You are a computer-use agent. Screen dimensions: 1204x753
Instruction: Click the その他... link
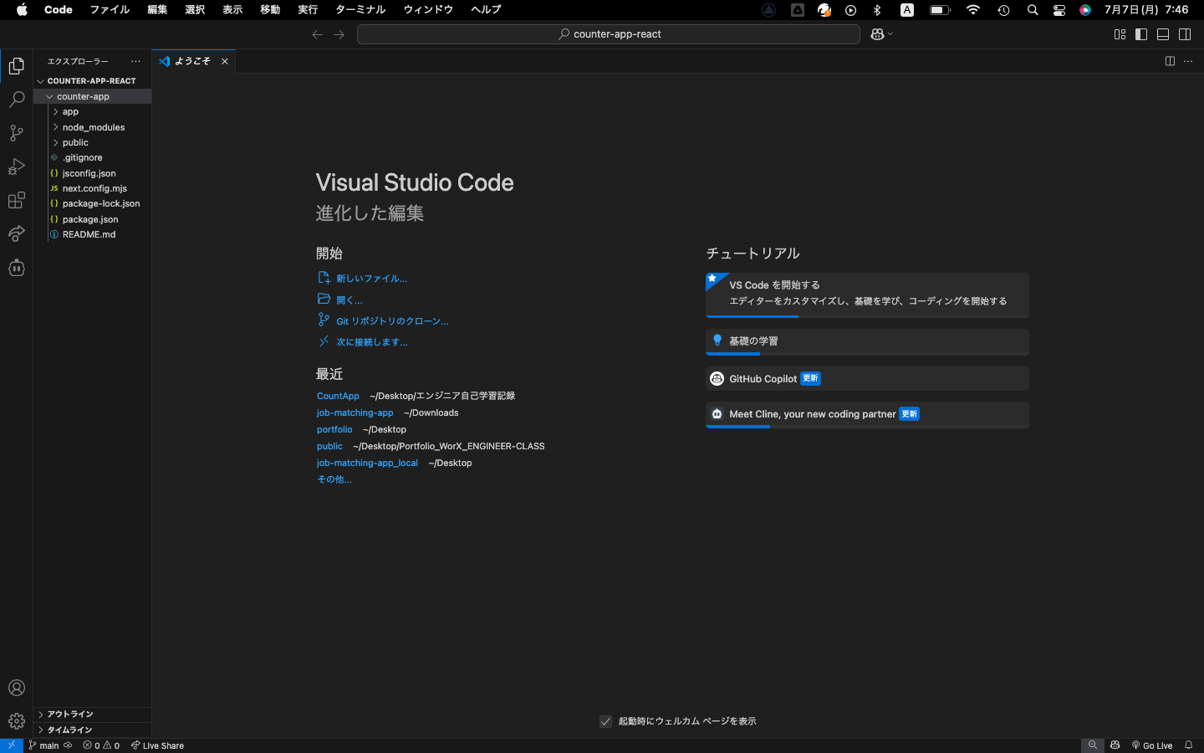pyautogui.click(x=334, y=479)
